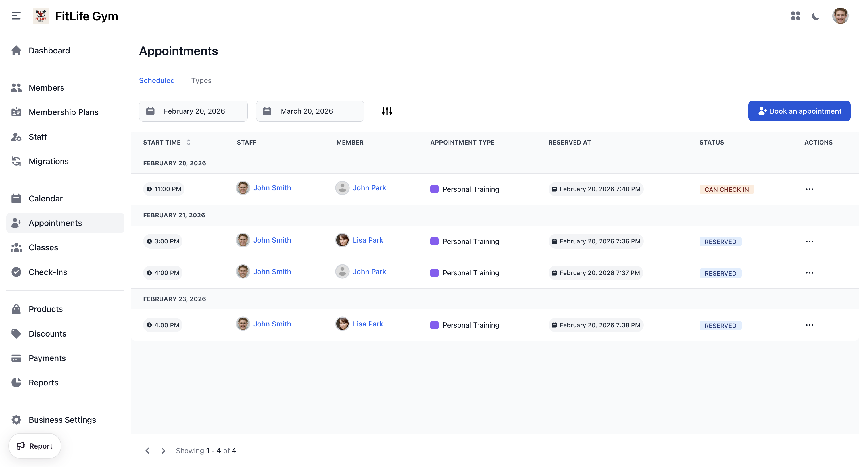This screenshot has height=467, width=859.
Task: Collapse the sidebar with hamburger icon
Action: [15, 16]
